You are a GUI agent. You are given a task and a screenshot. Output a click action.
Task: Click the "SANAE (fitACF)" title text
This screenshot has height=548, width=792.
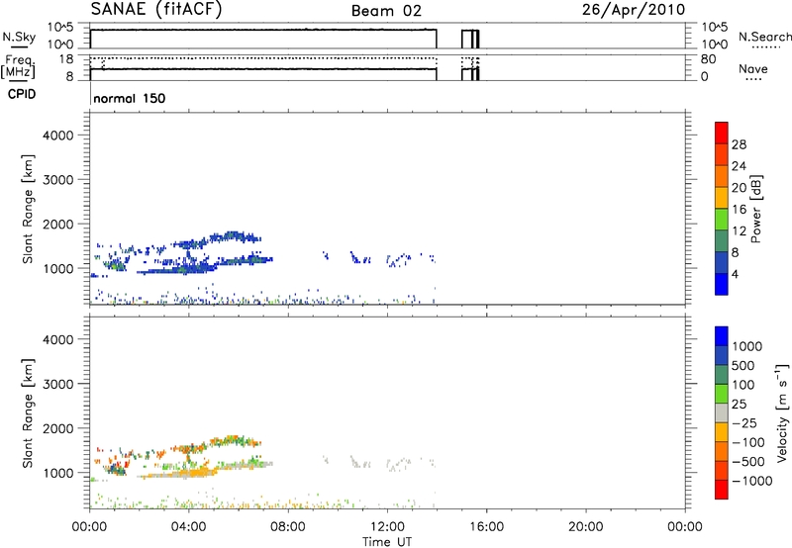[156, 9]
